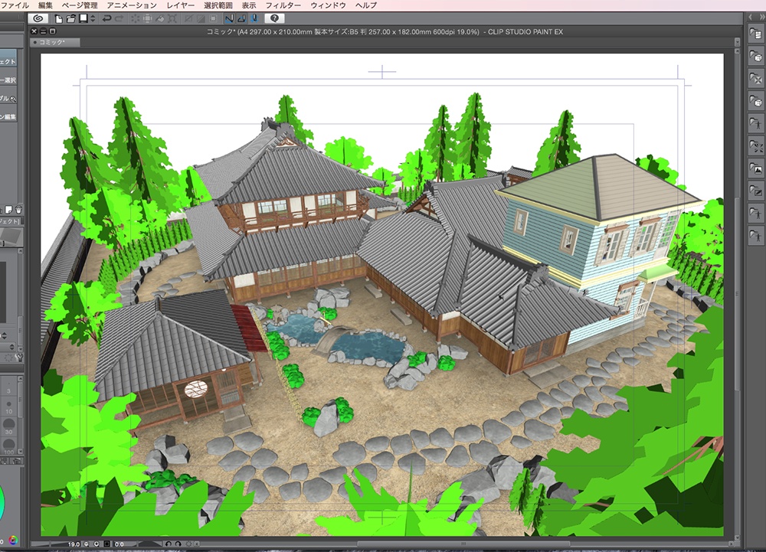Reset canvas rotation with the reset button
This screenshot has width=766, height=552.
click(x=189, y=544)
